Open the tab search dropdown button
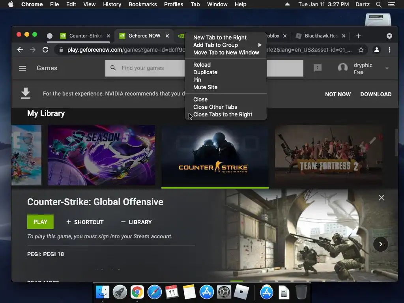This screenshot has width=404, height=303. 389,36
